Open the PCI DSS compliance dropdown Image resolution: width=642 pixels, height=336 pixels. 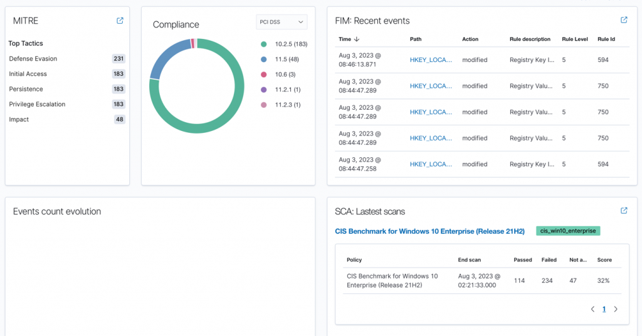tap(282, 22)
